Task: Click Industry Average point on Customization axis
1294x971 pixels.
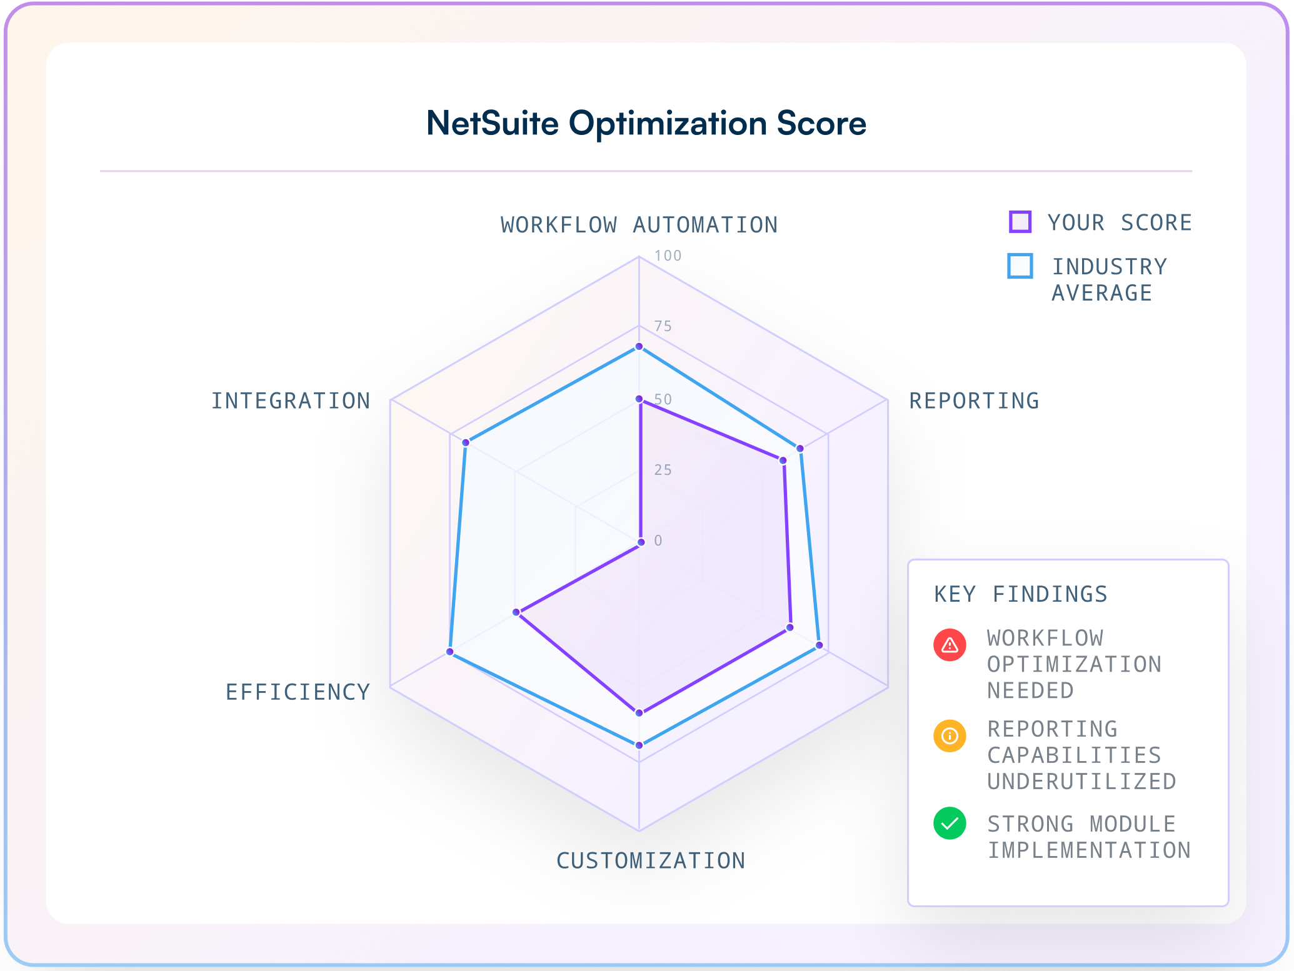Action: tap(639, 745)
